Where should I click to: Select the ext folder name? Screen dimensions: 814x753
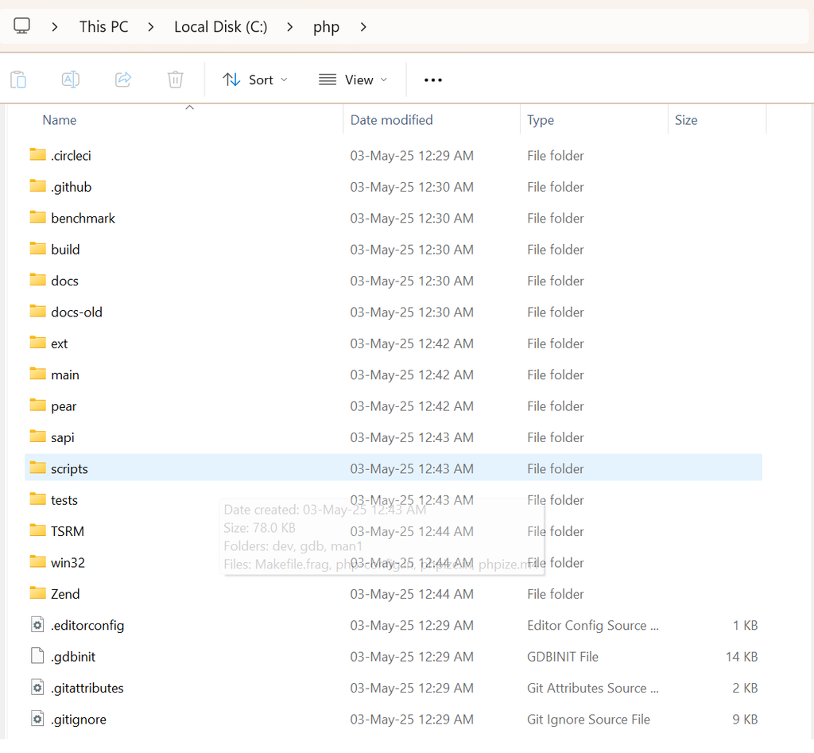[59, 344]
